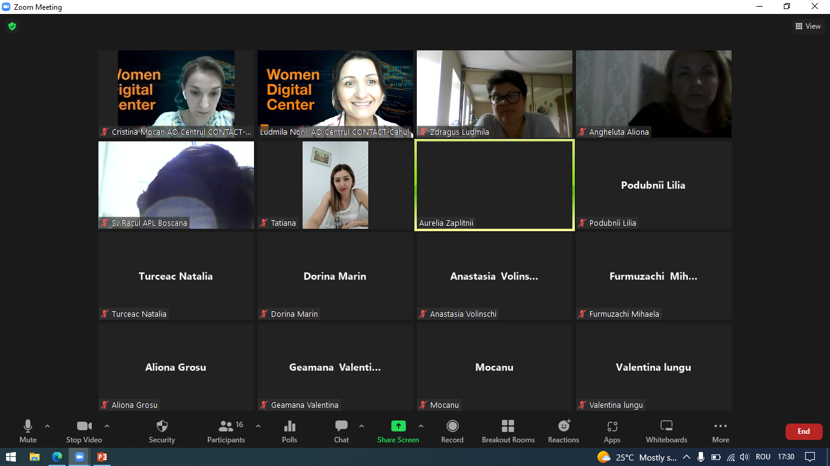830x466 pixels.
Task: Open the More options menu
Action: (720, 427)
